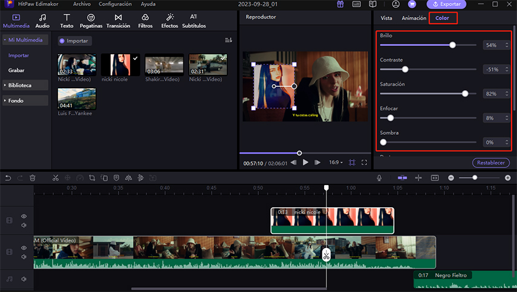Open the 16:9 aspect ratio dropdown

(336, 163)
